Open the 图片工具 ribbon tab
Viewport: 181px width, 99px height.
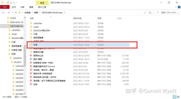(x=42, y=7)
